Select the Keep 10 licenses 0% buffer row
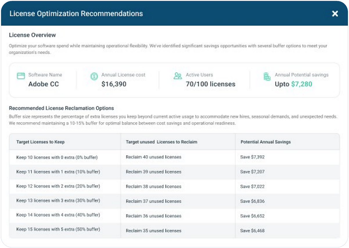349x248 pixels. point(174,157)
